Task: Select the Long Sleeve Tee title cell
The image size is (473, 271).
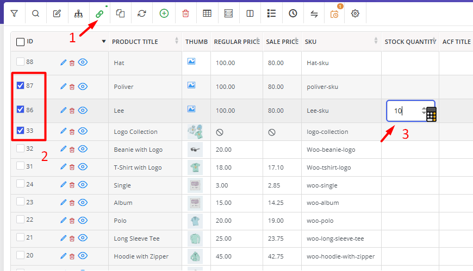Action: coord(145,239)
